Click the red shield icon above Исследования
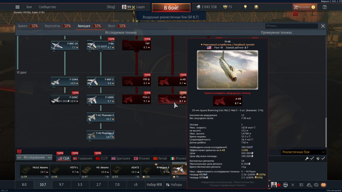 (x=19, y=152)
